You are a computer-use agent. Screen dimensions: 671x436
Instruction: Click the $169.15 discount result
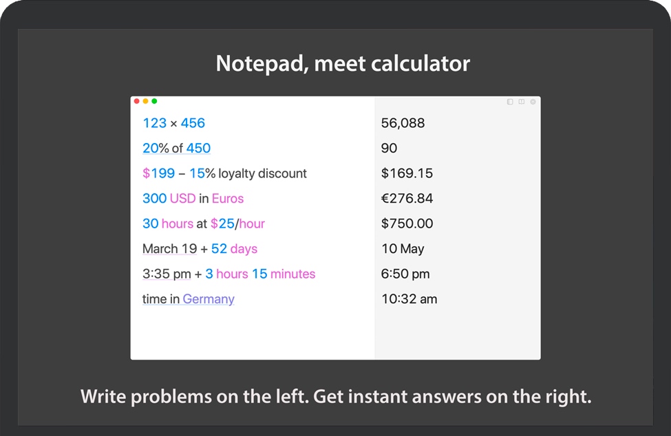(x=407, y=173)
